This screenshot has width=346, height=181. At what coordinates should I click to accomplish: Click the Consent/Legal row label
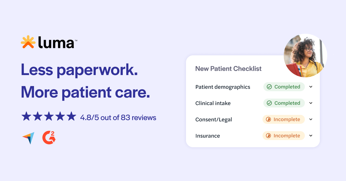pyautogui.click(x=214, y=119)
